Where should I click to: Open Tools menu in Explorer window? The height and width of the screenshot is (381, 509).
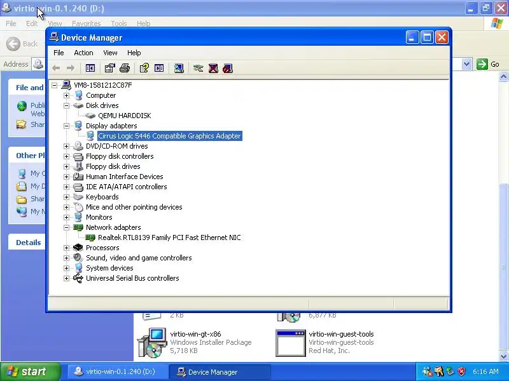click(x=119, y=23)
